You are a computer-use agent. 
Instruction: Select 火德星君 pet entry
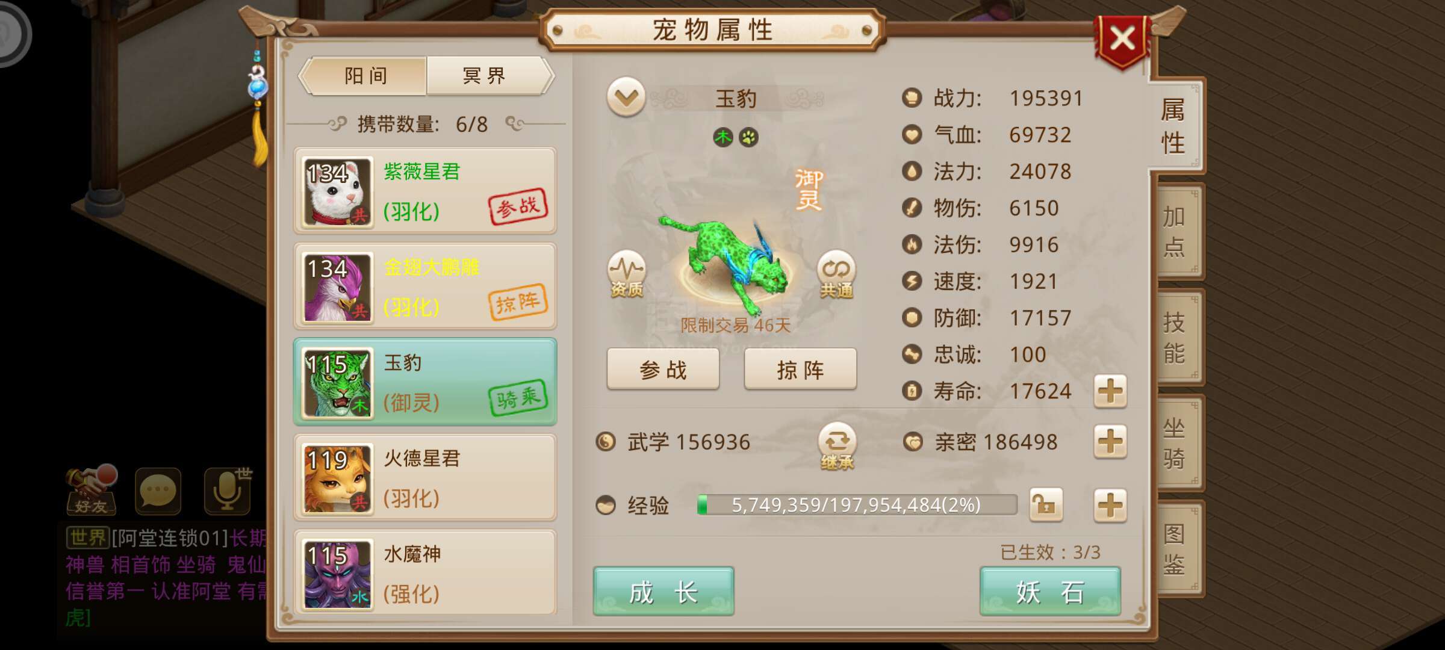(x=425, y=478)
